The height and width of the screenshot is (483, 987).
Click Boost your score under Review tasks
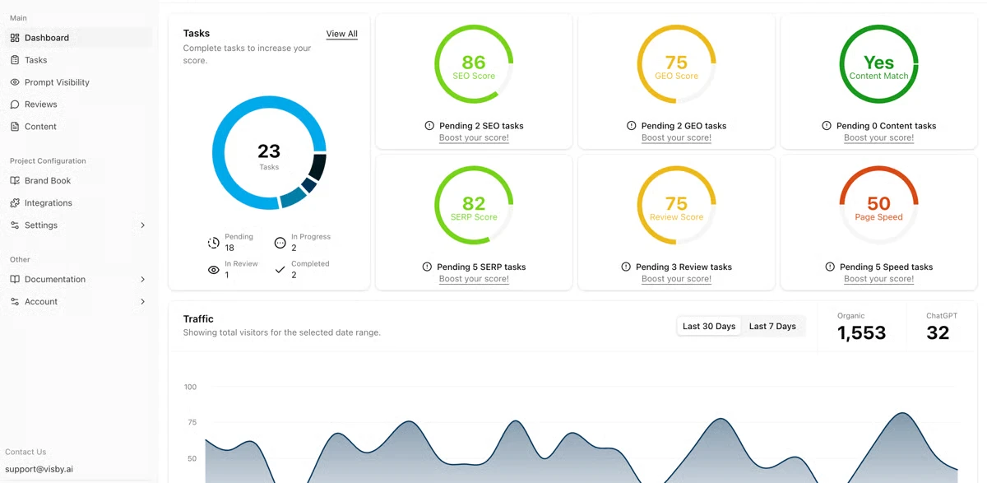point(676,279)
